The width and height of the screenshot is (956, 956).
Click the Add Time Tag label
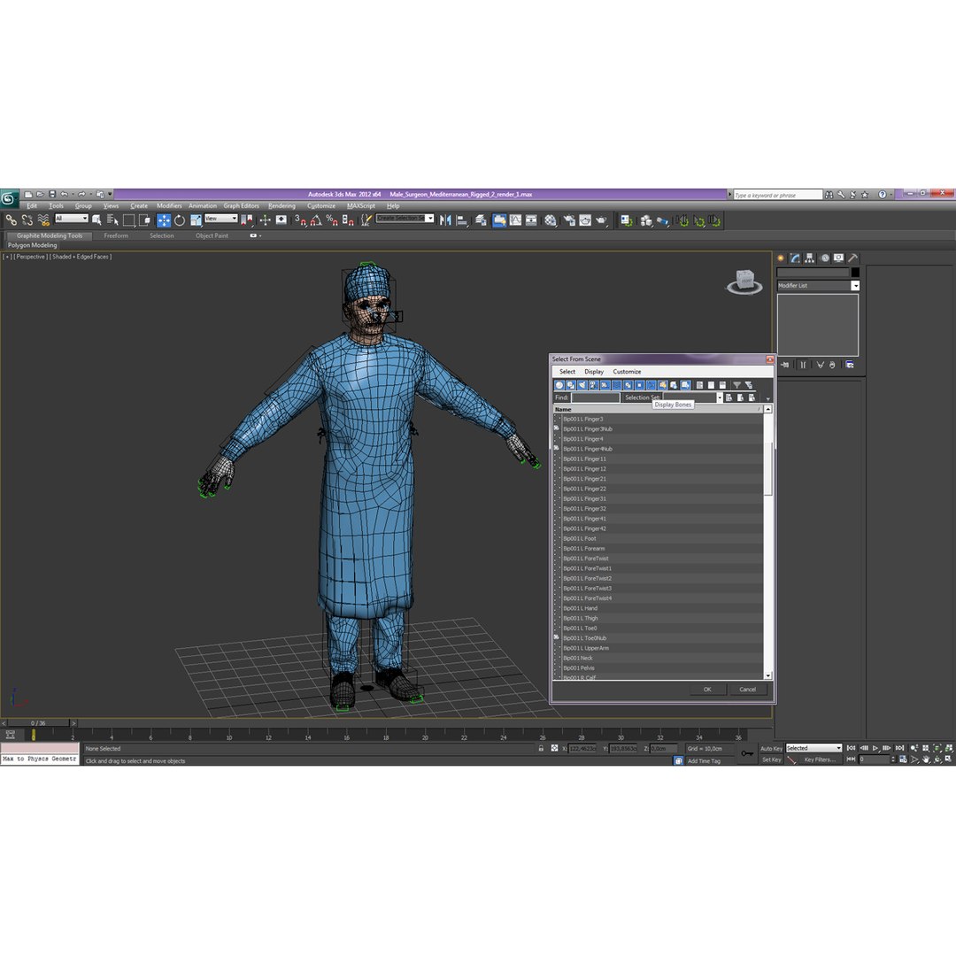704,761
